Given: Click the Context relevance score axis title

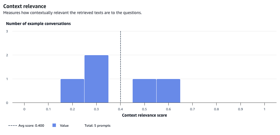Looking at the screenshot, I should tap(144, 115).
